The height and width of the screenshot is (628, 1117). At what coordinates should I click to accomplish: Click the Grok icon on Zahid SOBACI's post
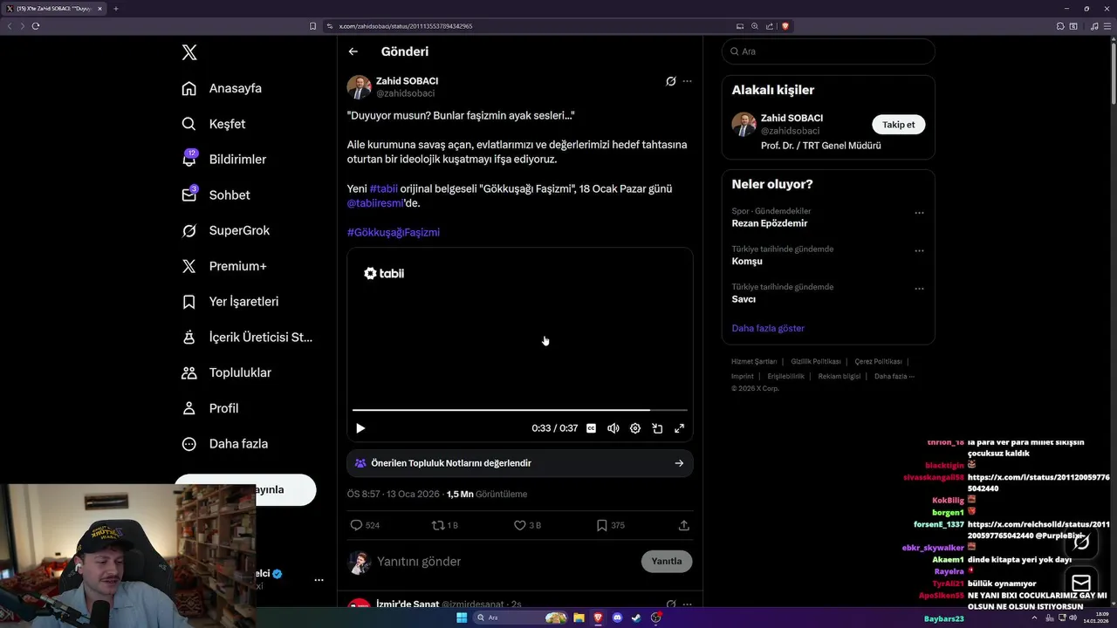tap(670, 81)
